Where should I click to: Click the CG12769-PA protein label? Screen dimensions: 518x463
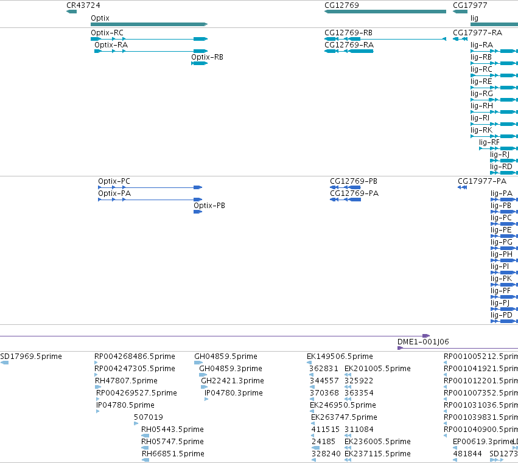354,193
